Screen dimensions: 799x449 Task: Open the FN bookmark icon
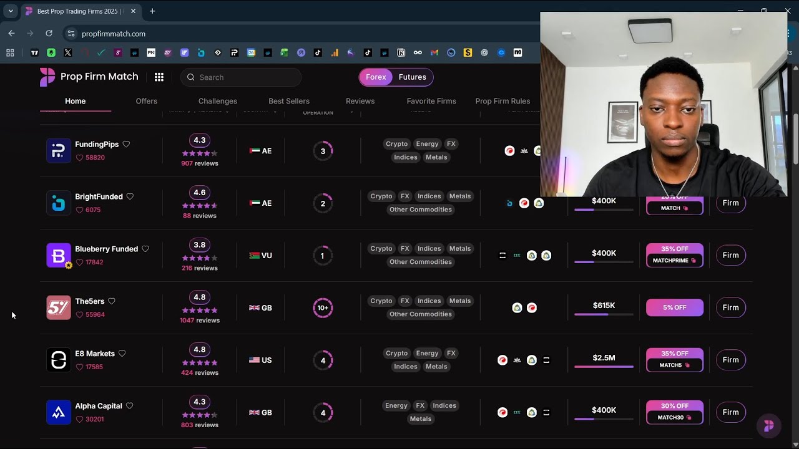[151, 53]
